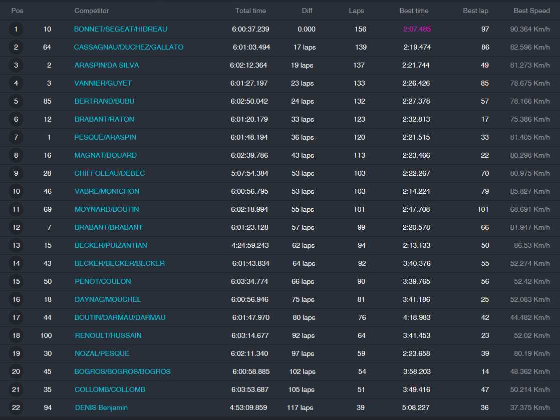
Task: Click the position 7 circle badge
Action: (x=16, y=138)
